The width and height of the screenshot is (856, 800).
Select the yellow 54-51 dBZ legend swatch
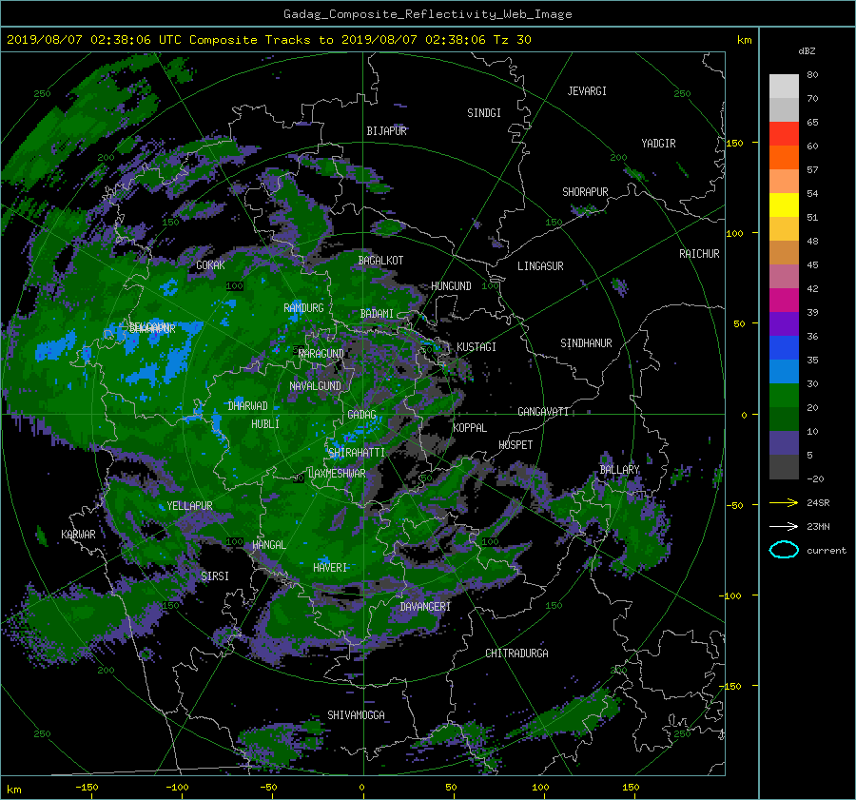coord(784,205)
